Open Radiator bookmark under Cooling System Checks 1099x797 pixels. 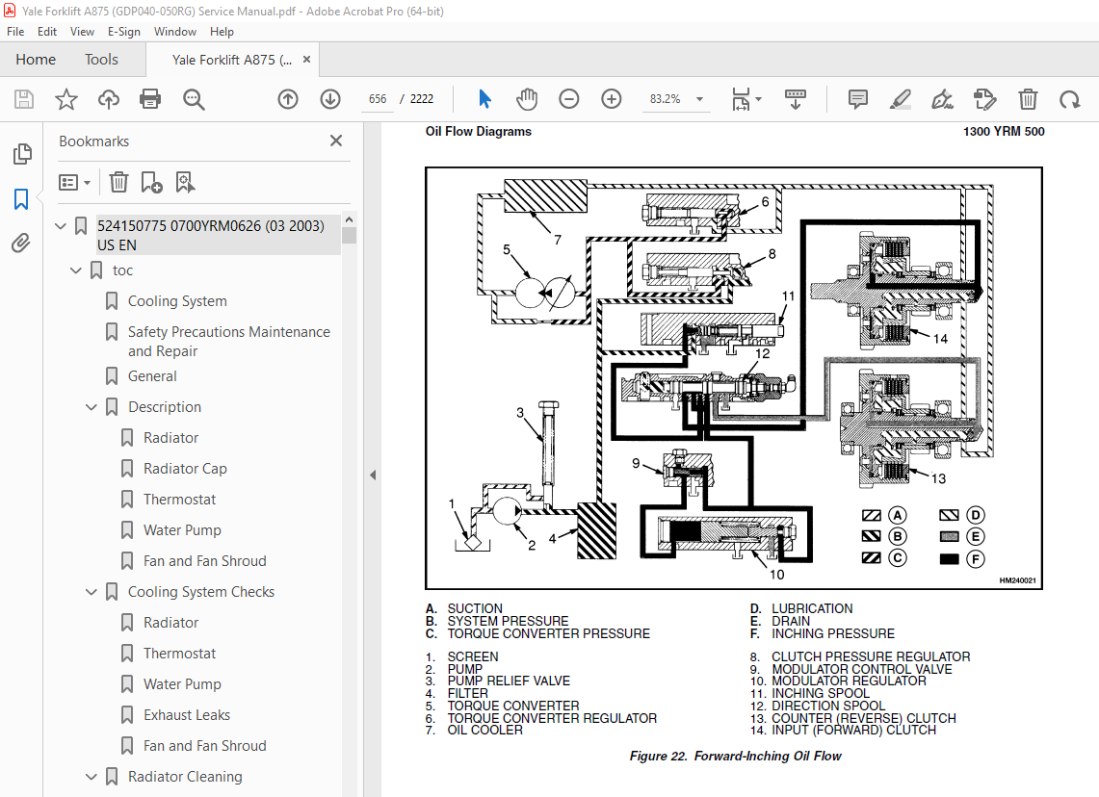171,623
